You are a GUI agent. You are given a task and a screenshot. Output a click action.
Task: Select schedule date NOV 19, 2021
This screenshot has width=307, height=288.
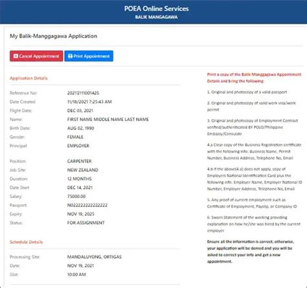click(80, 266)
